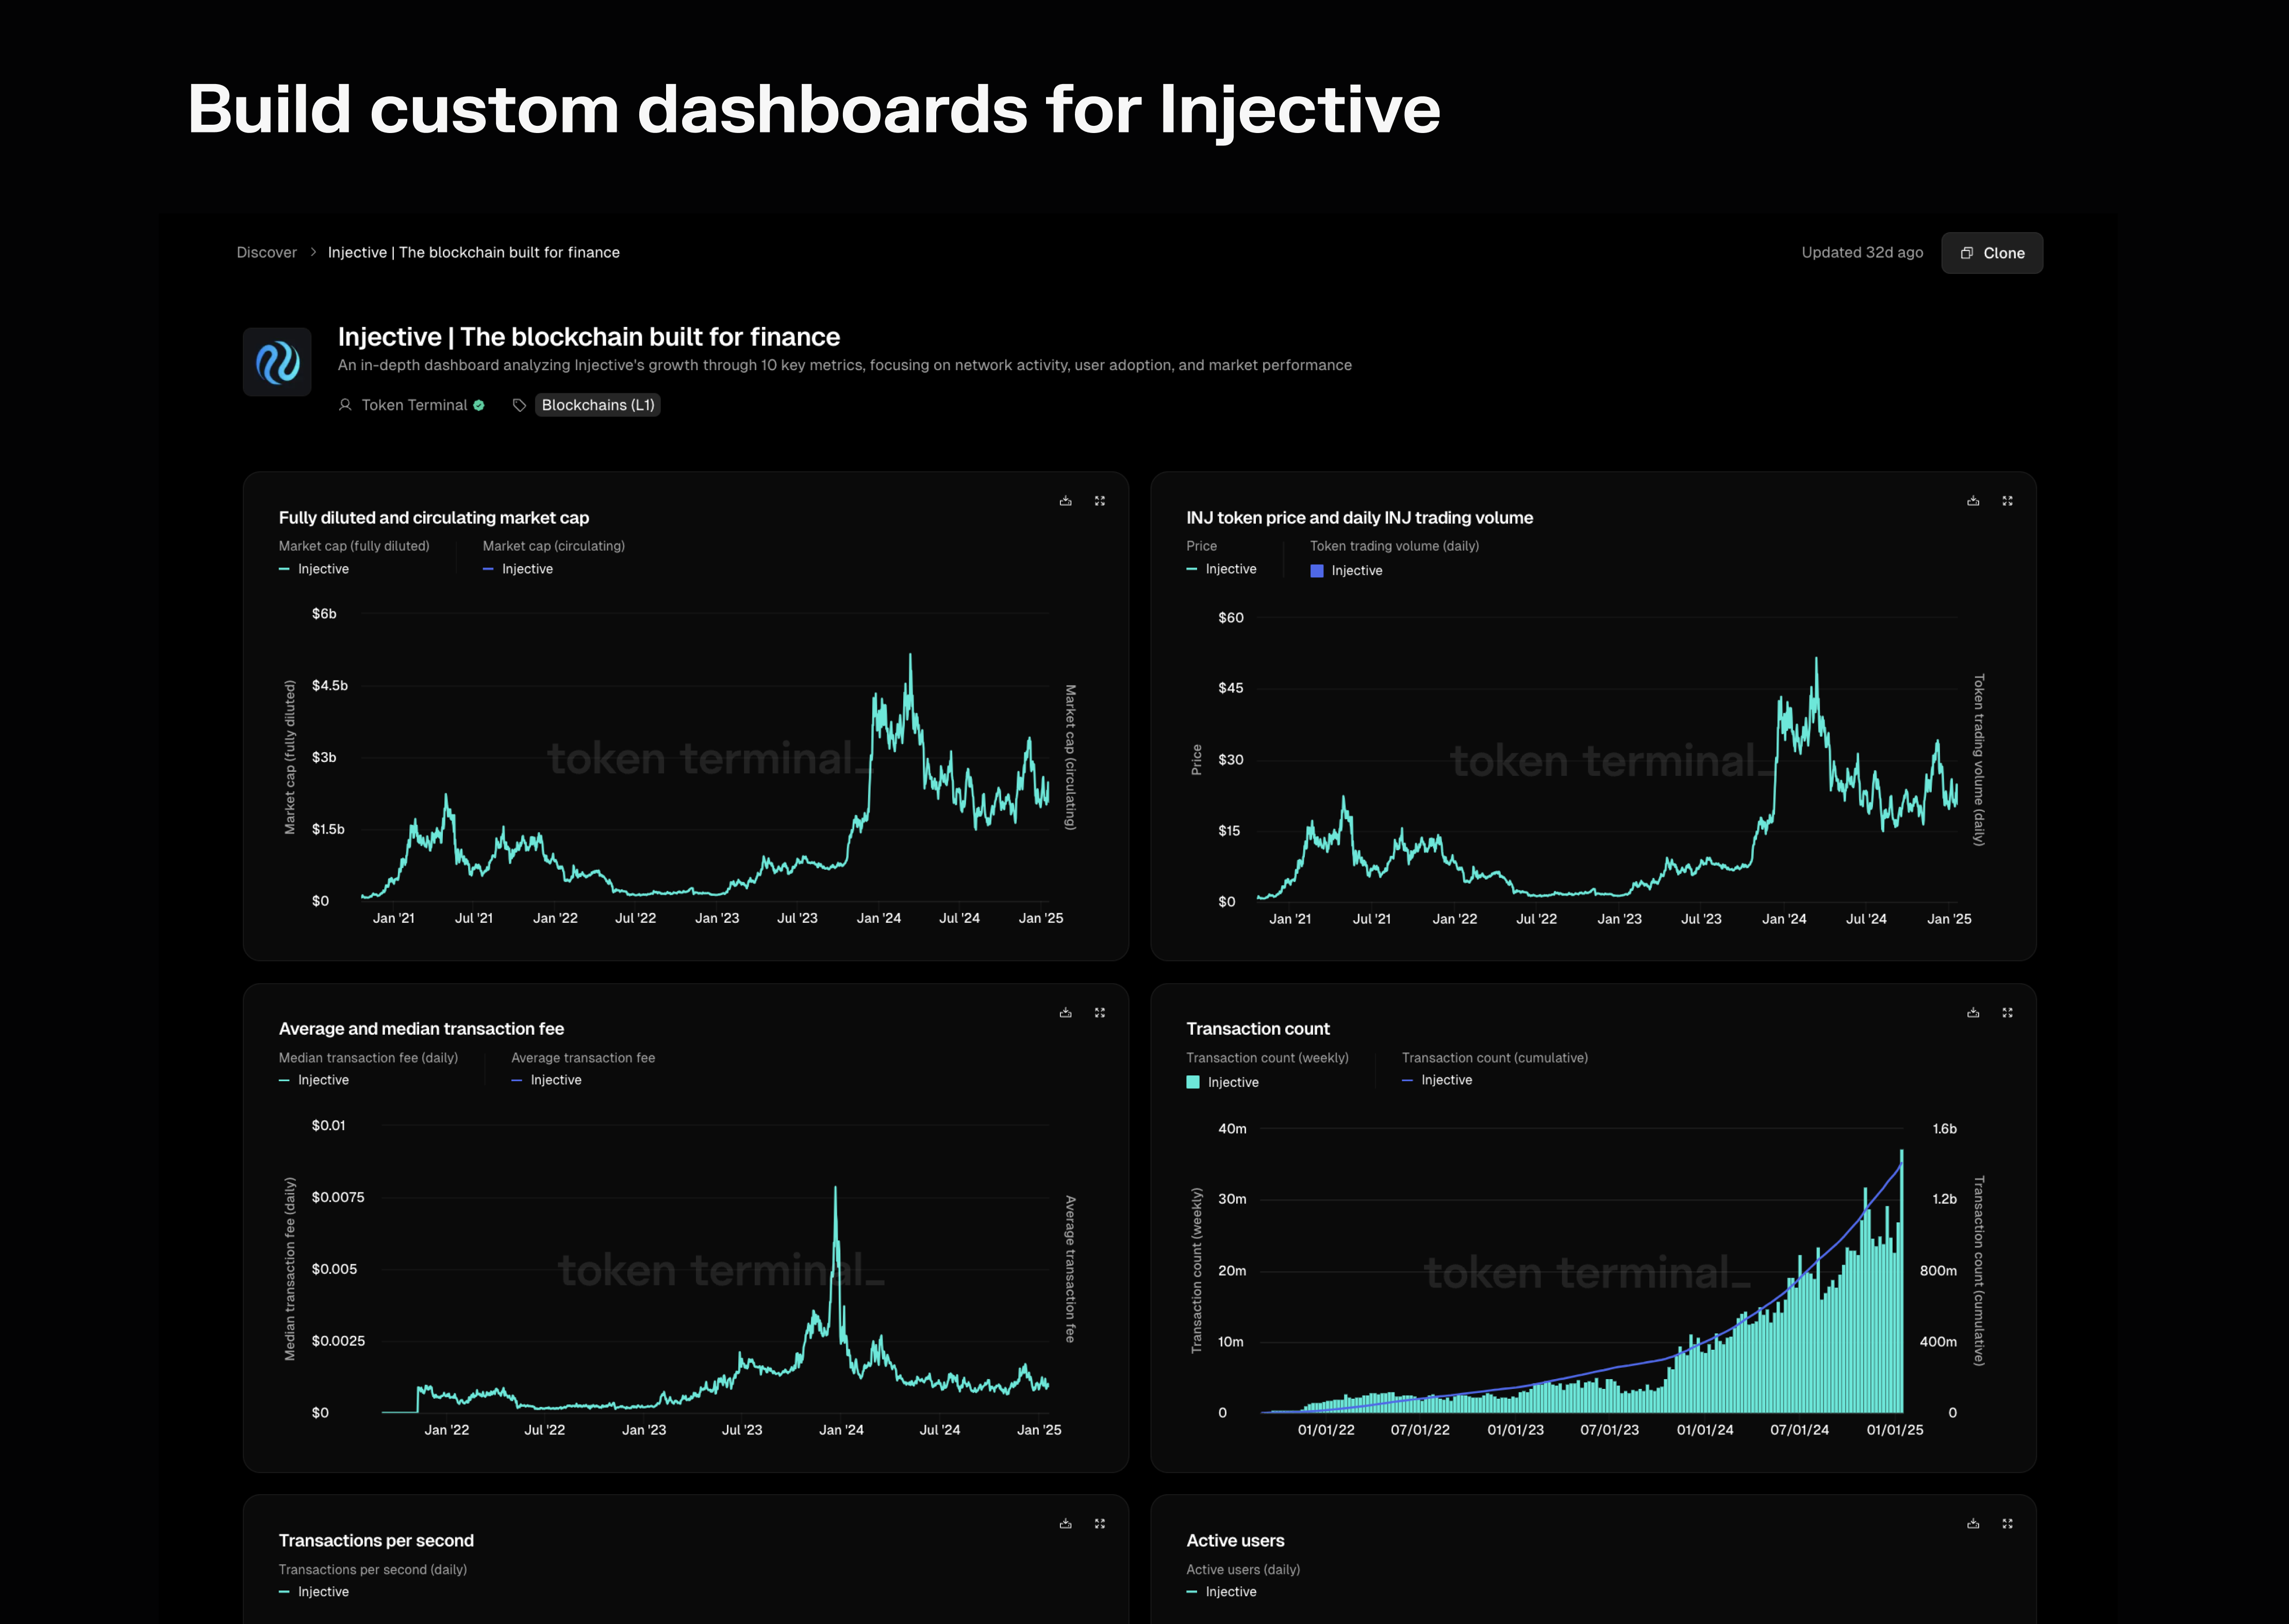This screenshot has width=2289, height=1624.
Task: Click the Injective logo thumbnail
Action: pos(277,362)
